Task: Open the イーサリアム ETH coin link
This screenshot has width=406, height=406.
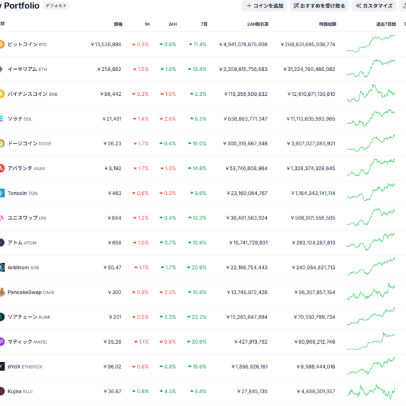Action: click(27, 69)
